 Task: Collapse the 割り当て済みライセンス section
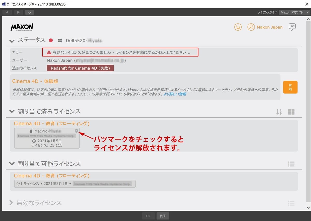tap(12, 111)
